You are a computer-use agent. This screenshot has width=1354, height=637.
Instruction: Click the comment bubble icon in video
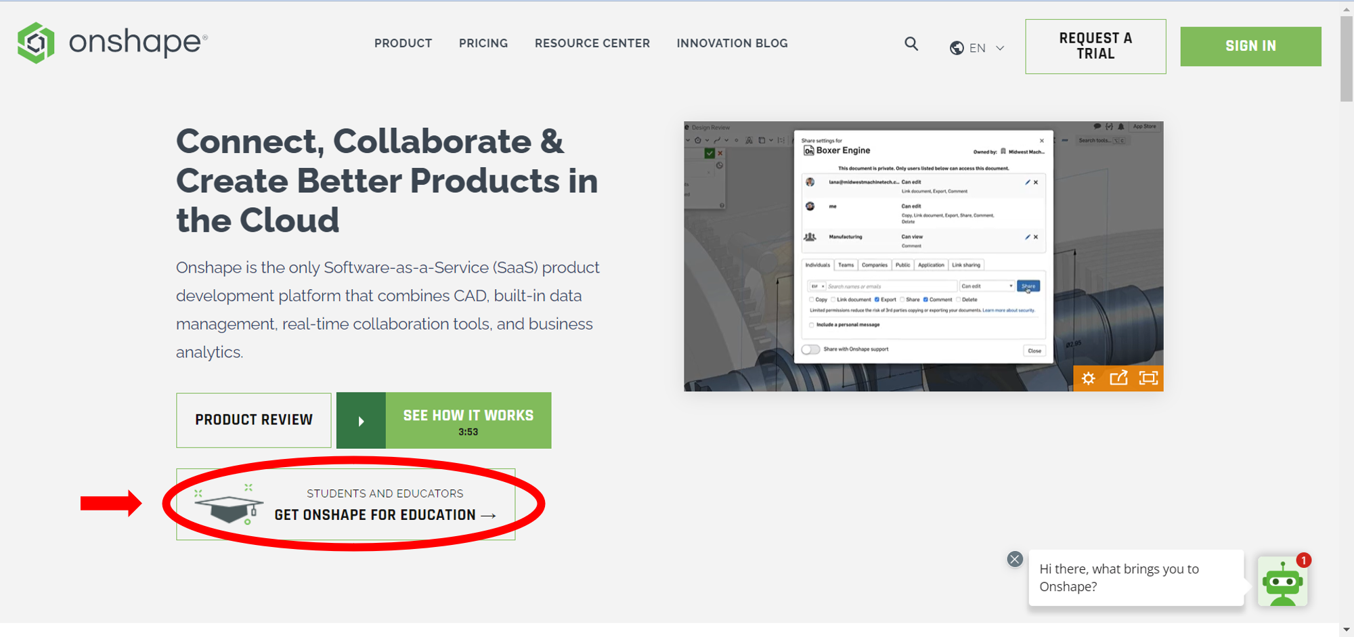1097,127
